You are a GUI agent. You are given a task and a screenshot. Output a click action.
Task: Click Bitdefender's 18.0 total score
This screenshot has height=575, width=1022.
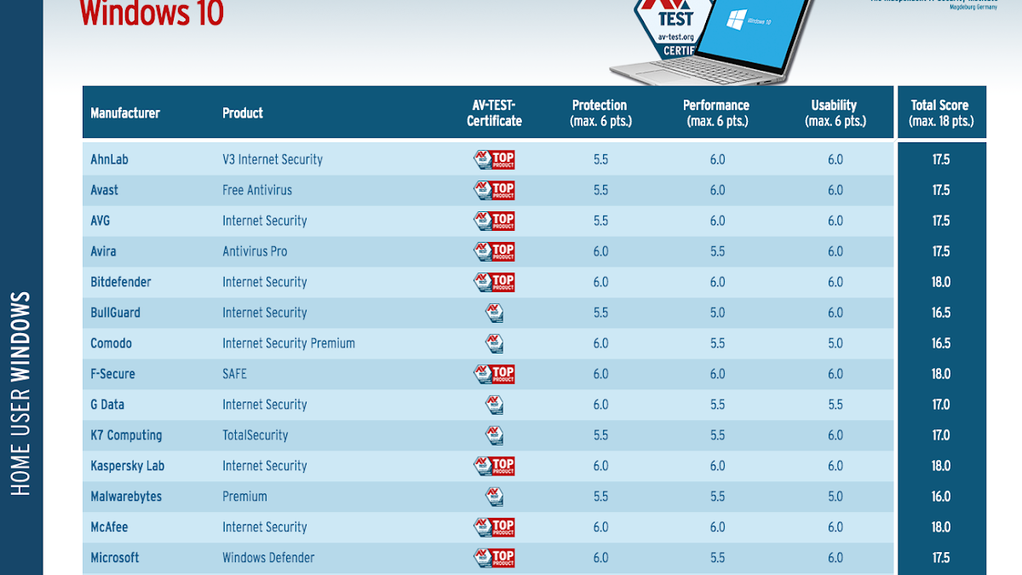[941, 282]
